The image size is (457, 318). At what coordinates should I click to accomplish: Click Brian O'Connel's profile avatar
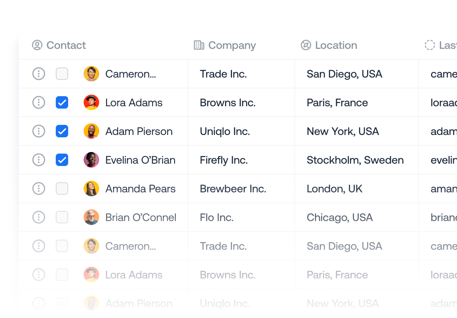pos(91,217)
